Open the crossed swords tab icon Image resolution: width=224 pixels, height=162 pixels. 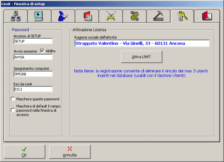tap(111, 16)
